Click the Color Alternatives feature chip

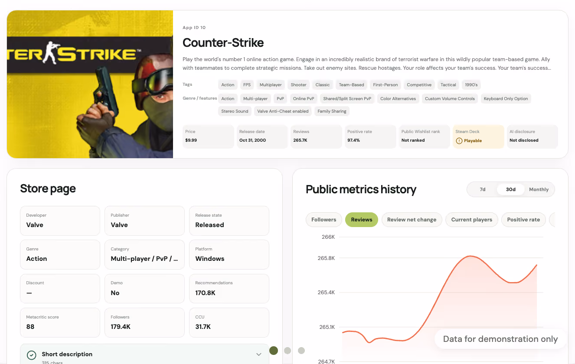398,99
